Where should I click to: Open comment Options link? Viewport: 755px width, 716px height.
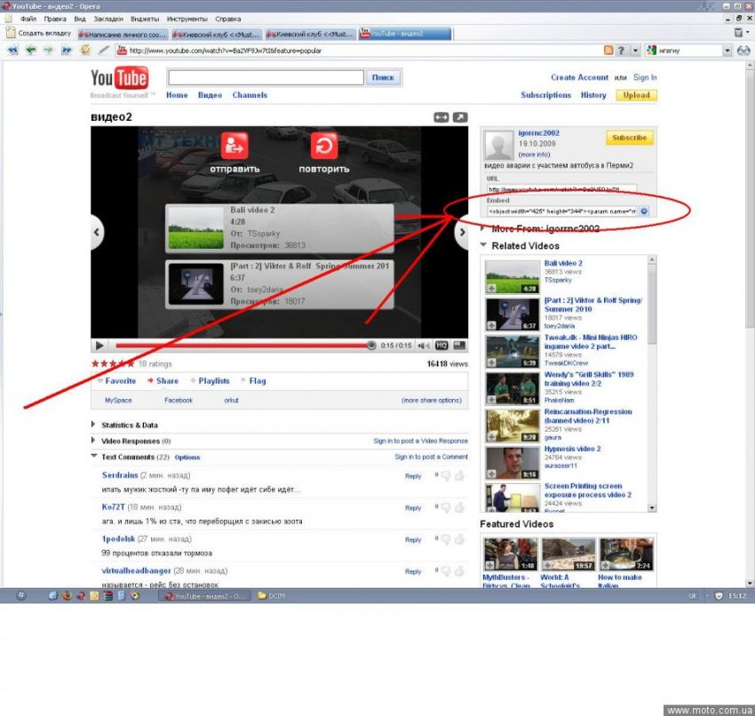click(x=187, y=457)
